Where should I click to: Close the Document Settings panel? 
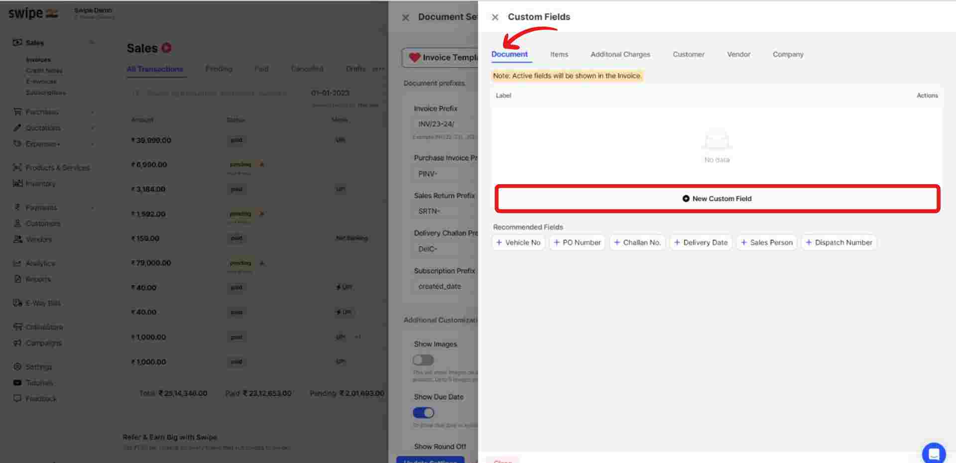tap(406, 17)
